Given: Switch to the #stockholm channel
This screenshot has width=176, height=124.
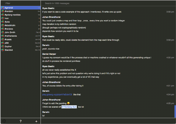Looking at the screenshot, I should 10,25.
